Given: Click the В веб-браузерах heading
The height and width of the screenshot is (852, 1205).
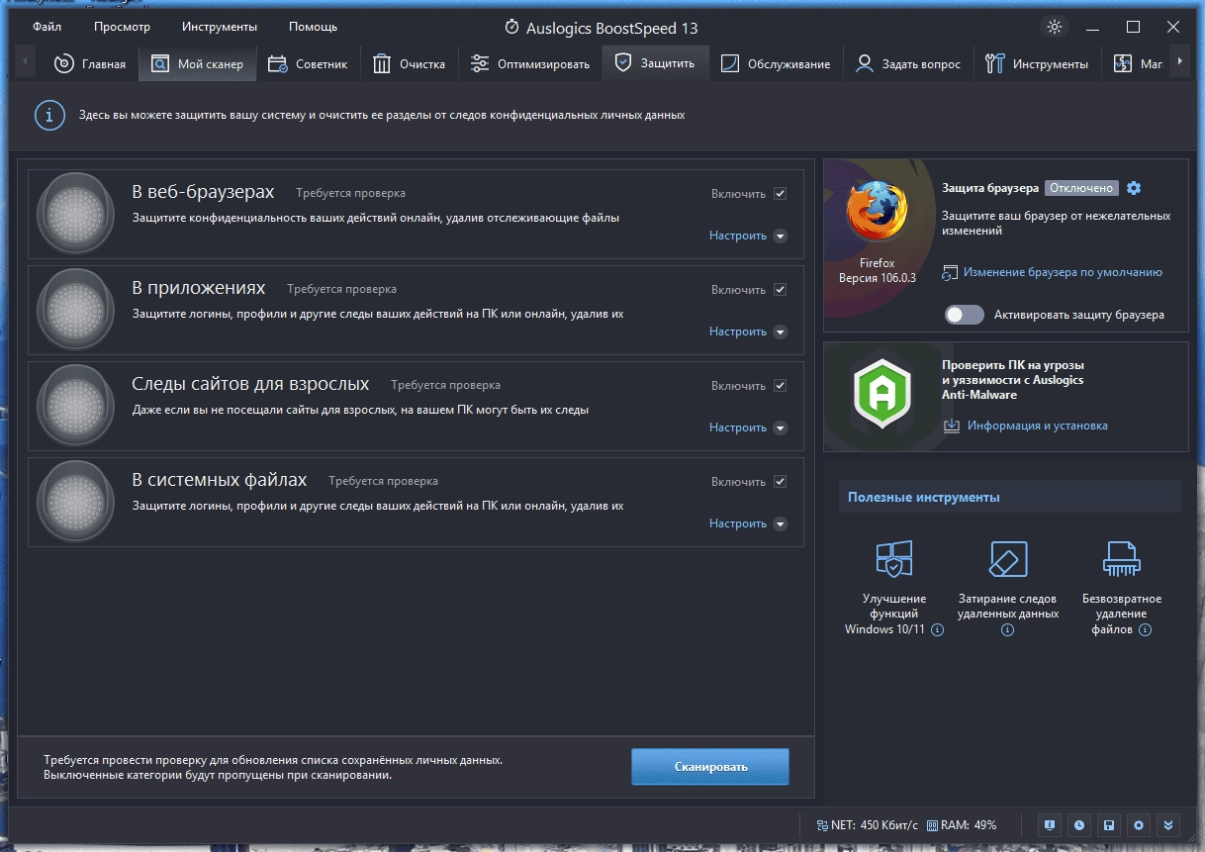Looking at the screenshot, I should 203,192.
